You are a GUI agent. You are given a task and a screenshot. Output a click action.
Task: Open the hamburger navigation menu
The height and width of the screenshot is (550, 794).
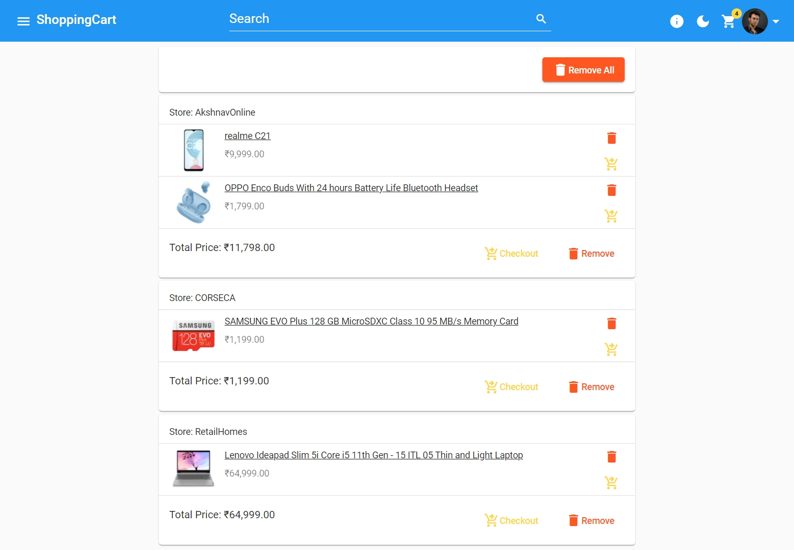pos(23,21)
